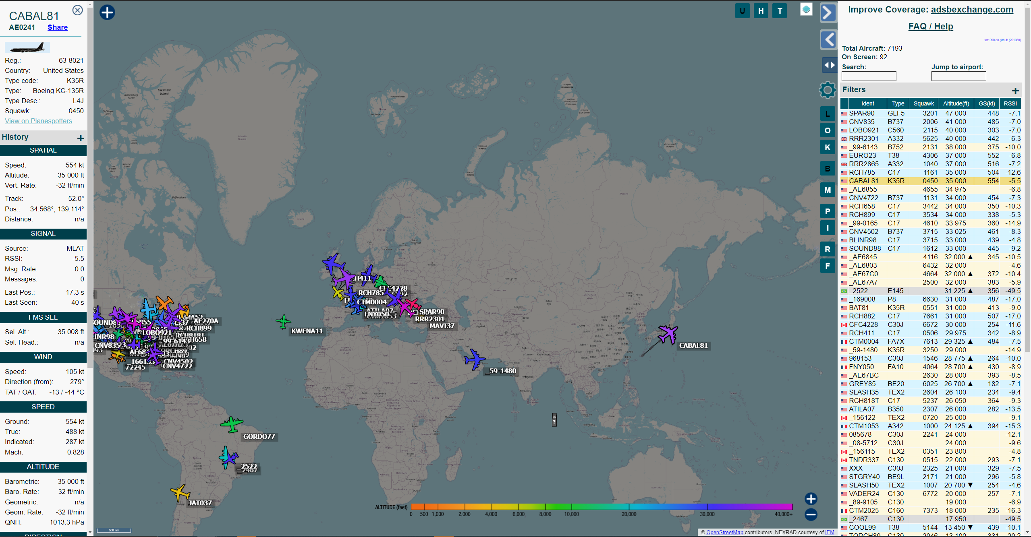Image resolution: width=1031 pixels, height=537 pixels.
Task: Click the Search input field
Action: coord(869,76)
